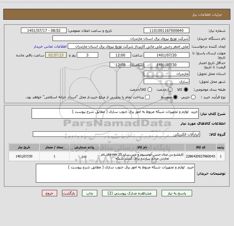
Task: Click product code cell 2286420927960043
Action: coord(201,156)
